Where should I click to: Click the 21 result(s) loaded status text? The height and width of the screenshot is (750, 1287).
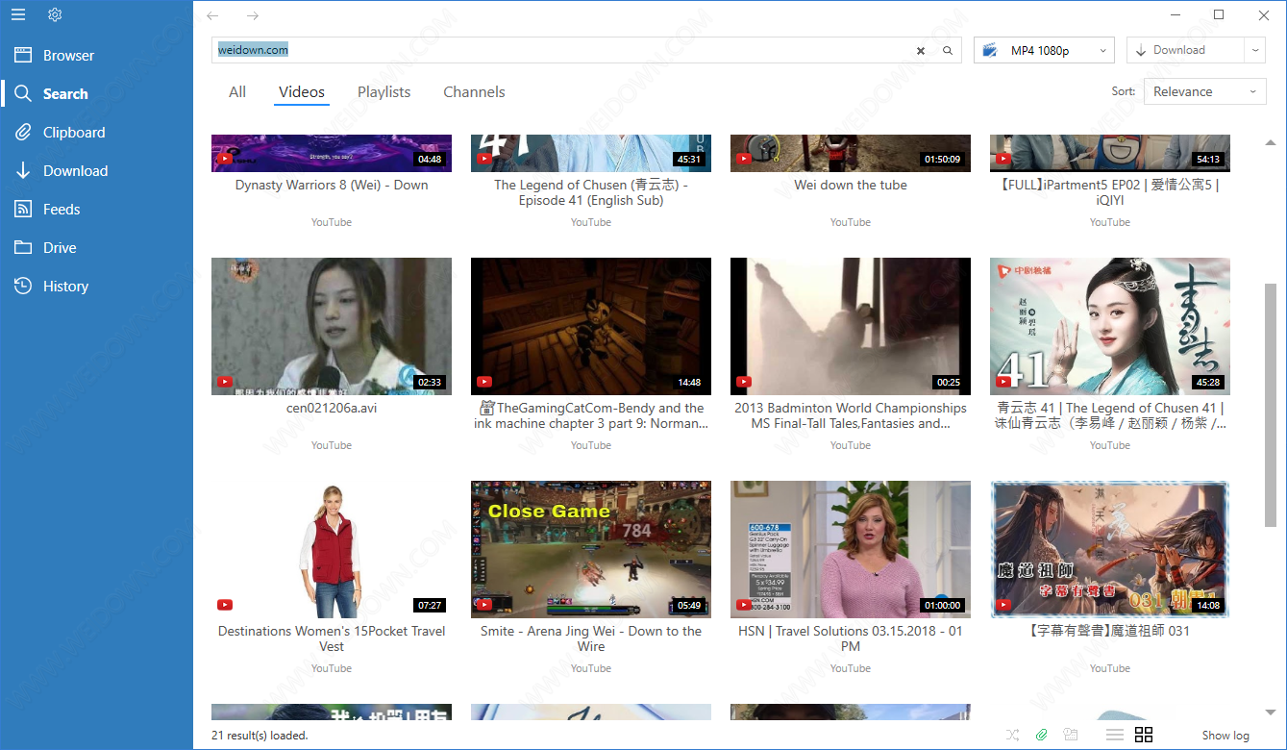(260, 736)
